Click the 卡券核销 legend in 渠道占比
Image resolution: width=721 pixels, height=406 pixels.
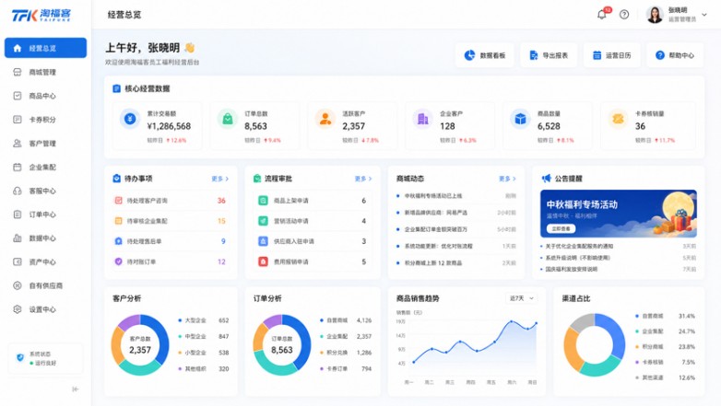click(666, 362)
